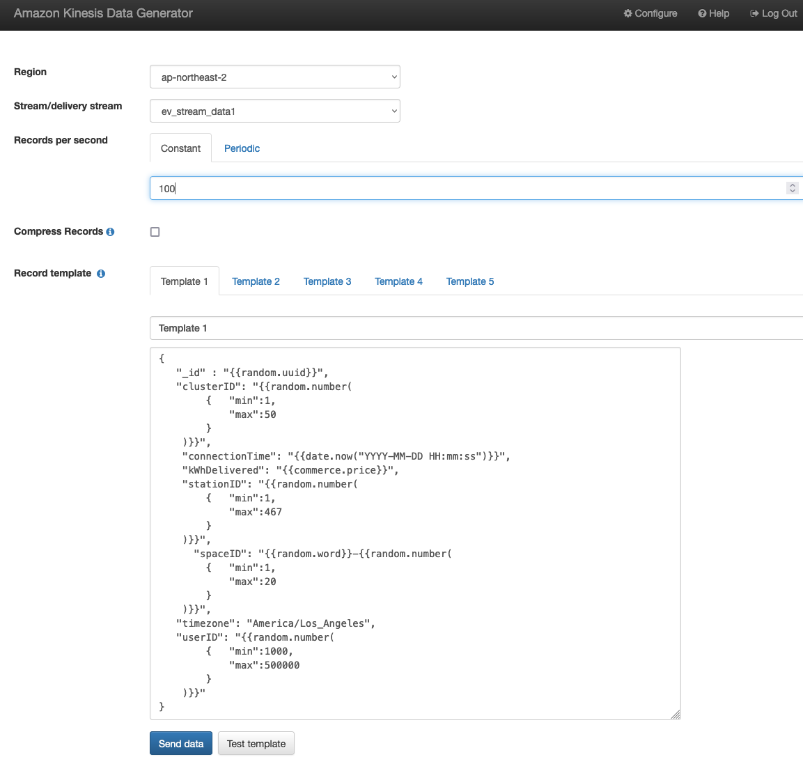Open the Help link

tap(713, 13)
